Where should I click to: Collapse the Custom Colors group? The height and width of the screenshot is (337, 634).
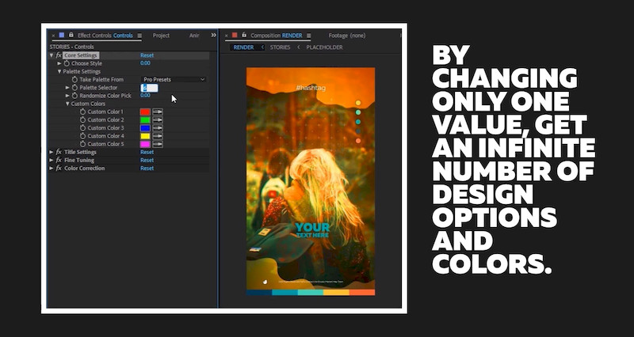click(x=67, y=104)
